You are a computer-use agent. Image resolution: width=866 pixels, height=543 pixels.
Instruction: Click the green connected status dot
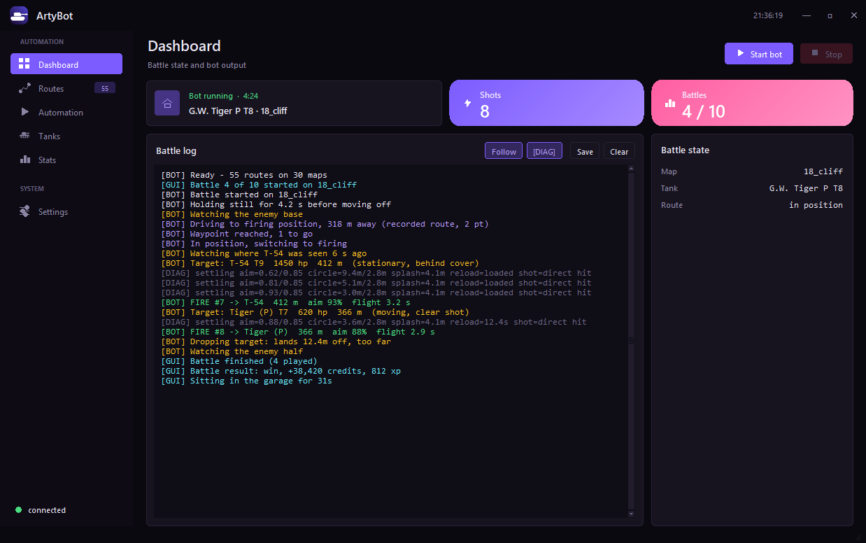[19, 510]
